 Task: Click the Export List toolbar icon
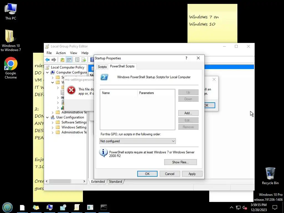pyautogui.click(x=84, y=60)
